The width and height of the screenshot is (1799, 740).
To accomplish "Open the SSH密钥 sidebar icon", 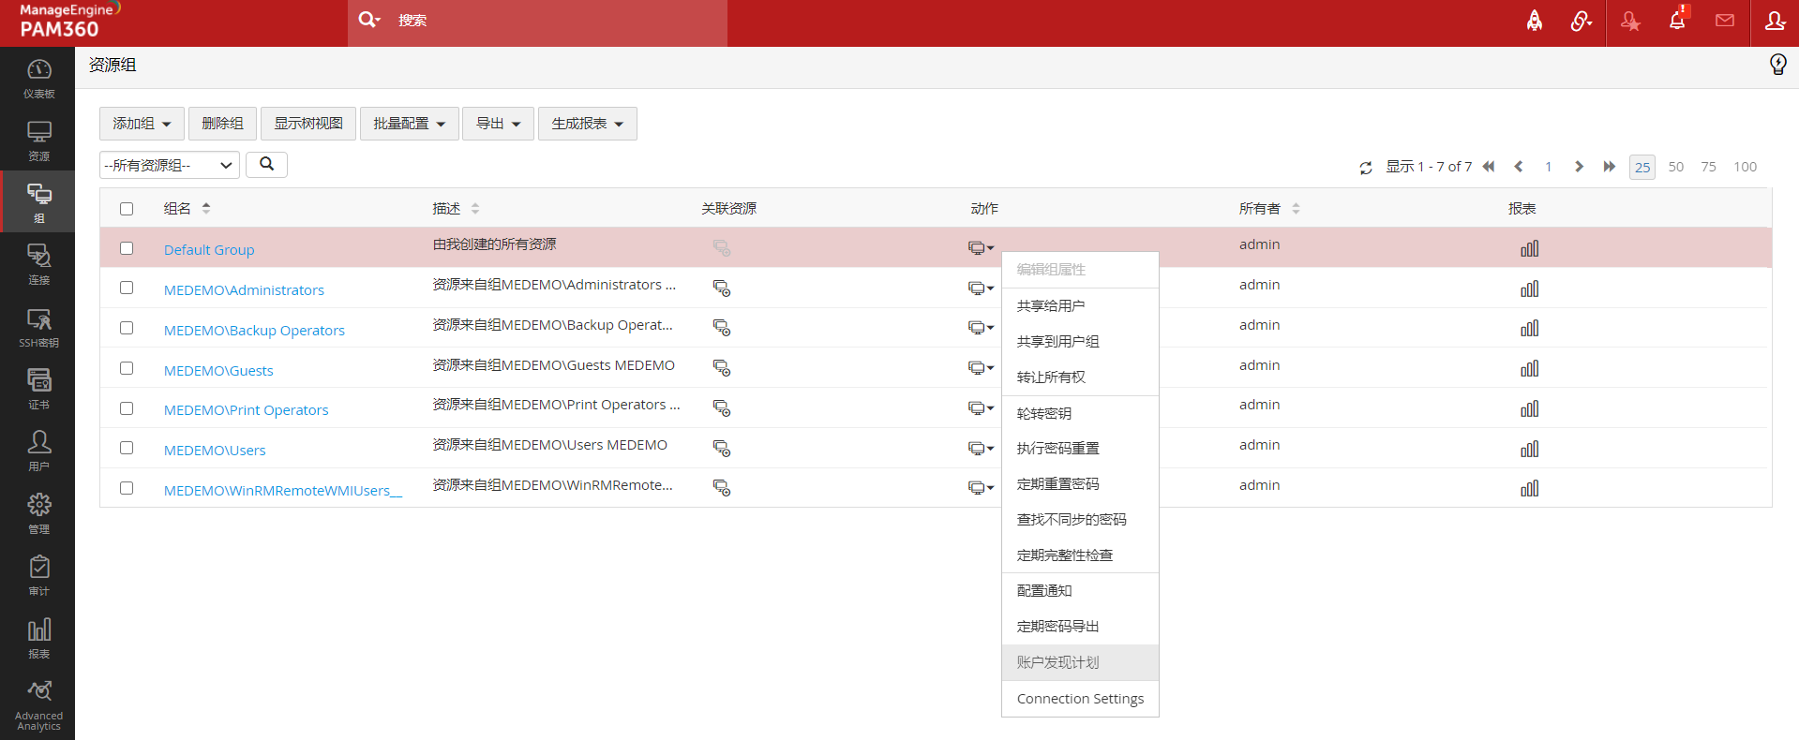I will (38, 327).
